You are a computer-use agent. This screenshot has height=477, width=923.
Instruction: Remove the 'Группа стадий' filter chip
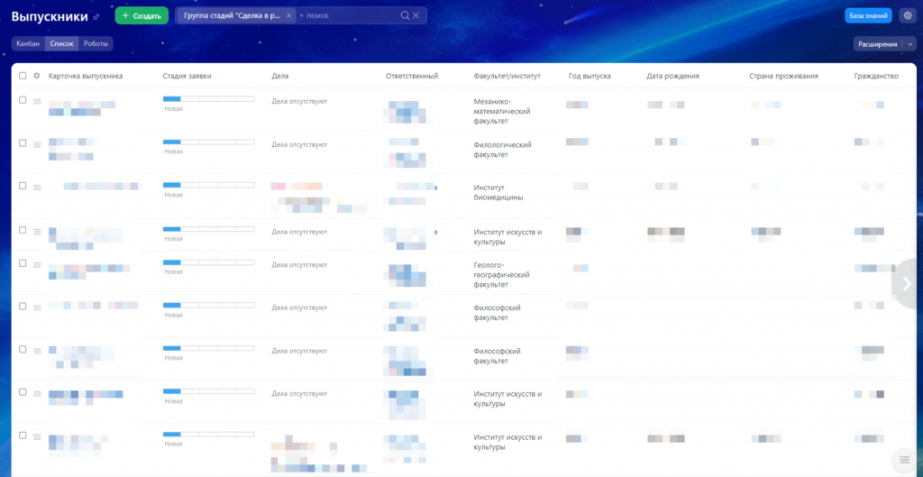coord(288,15)
